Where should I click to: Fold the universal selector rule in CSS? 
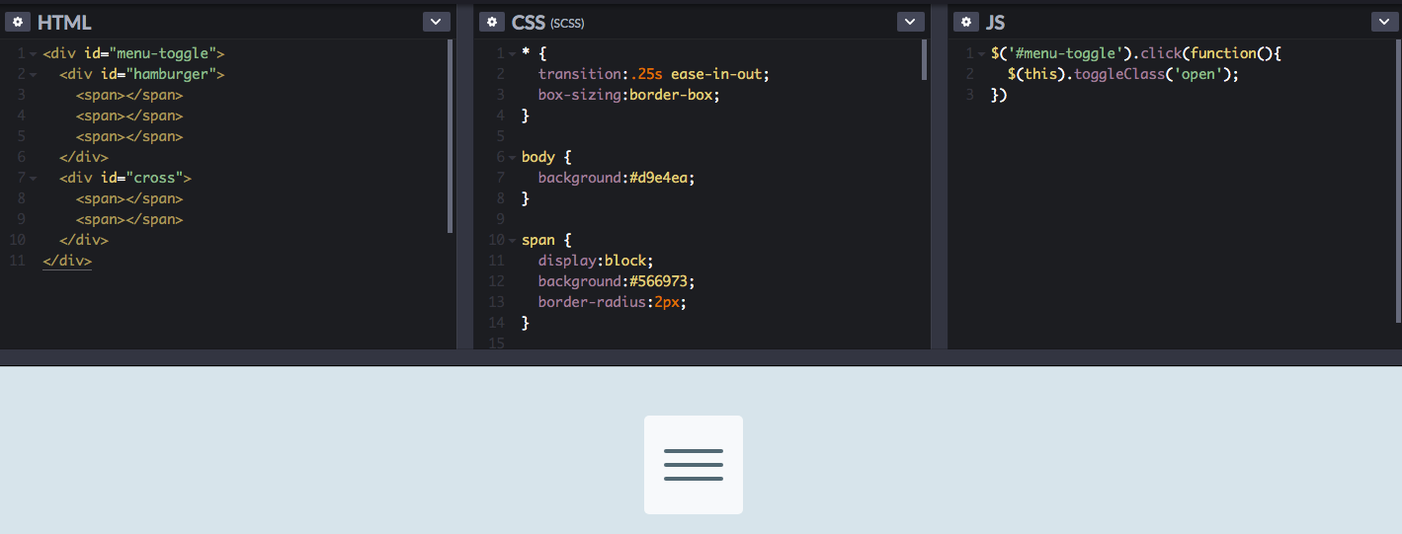[x=512, y=54]
